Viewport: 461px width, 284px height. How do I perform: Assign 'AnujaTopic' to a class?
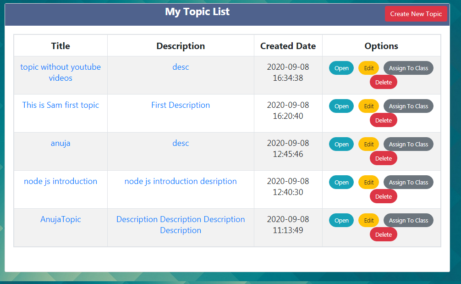click(x=408, y=220)
